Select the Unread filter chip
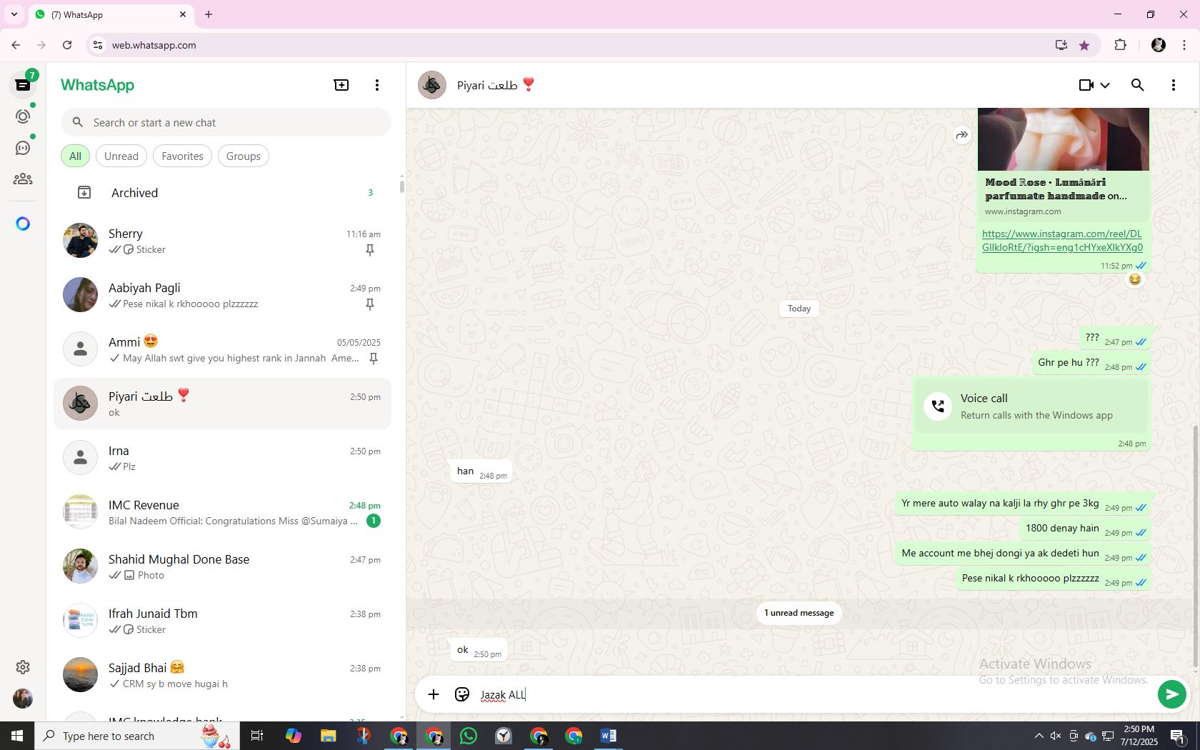Viewport: 1200px width, 750px height. [121, 156]
